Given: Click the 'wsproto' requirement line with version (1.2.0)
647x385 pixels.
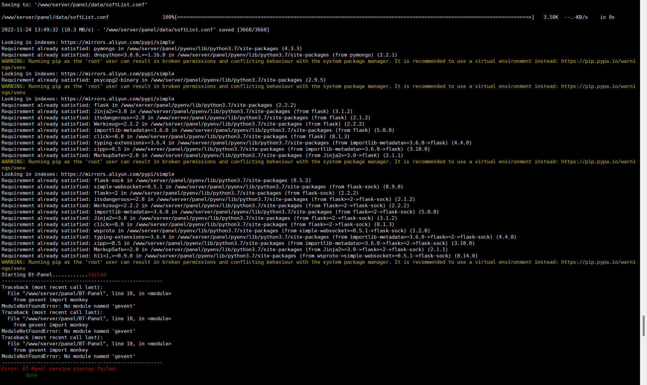Looking at the screenshot, I should pyautogui.click(x=216, y=231).
